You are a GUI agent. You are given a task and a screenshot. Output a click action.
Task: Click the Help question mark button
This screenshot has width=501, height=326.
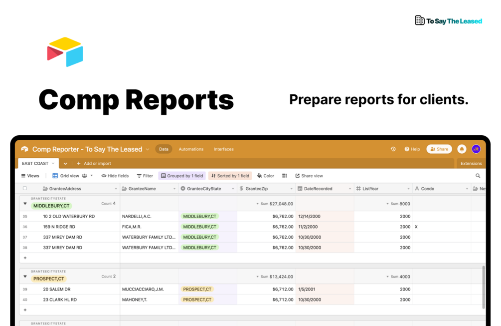[x=412, y=149]
